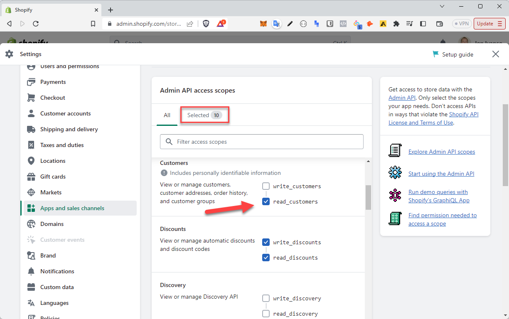Click the Custom data icon
Screen dimensions: 509x319
point(31,287)
